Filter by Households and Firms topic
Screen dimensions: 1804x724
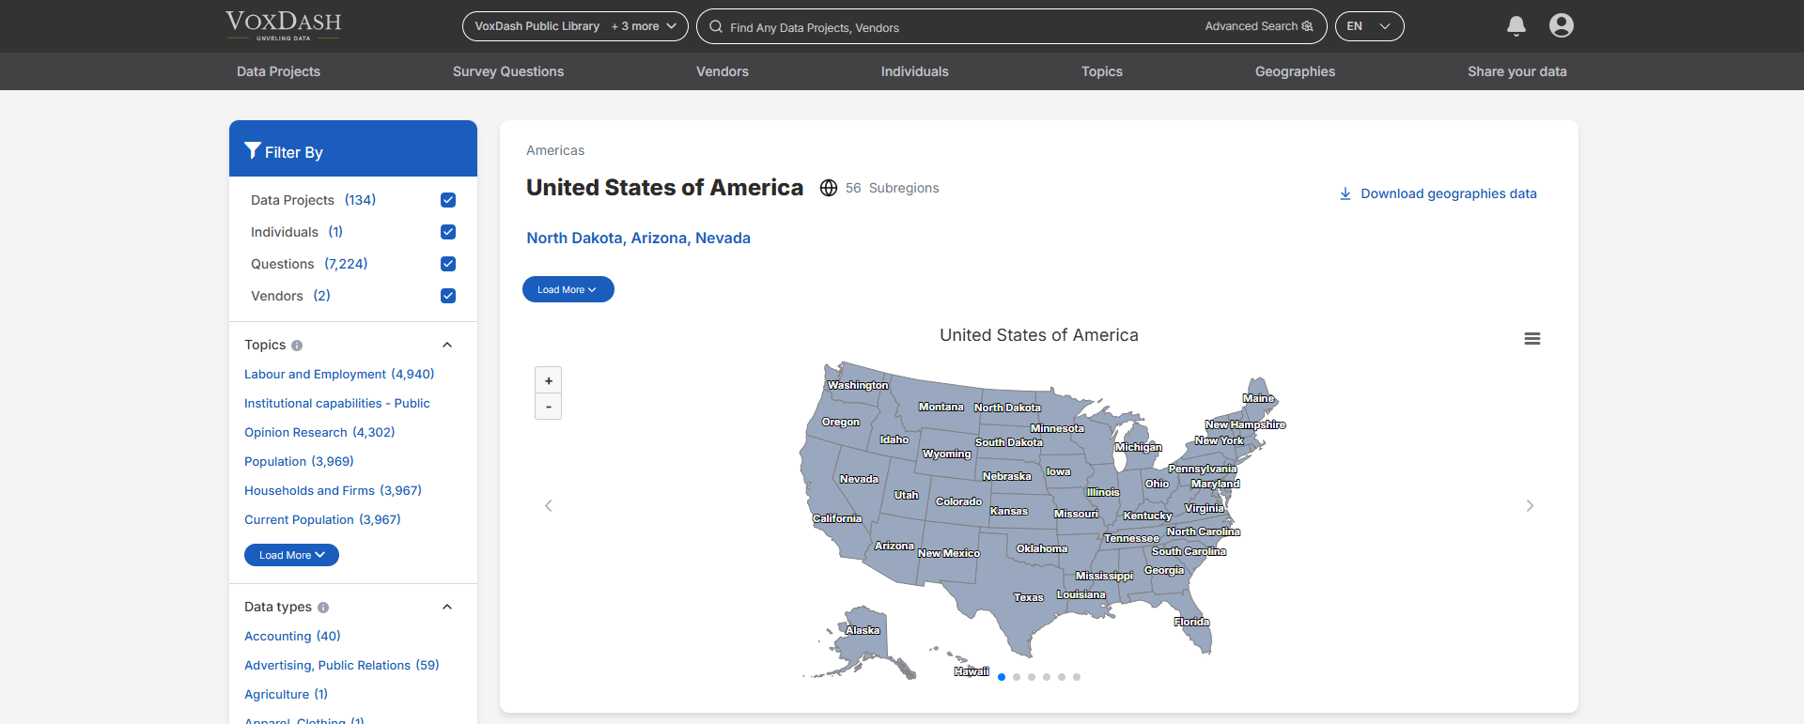pyautogui.click(x=333, y=490)
